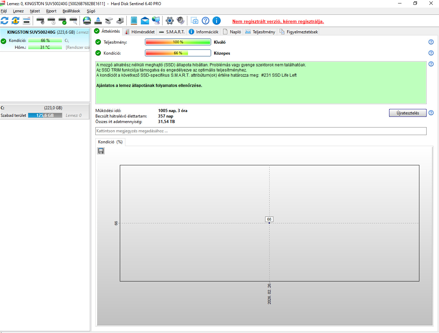This screenshot has height=333, width=439.
Task: Click the refresh icon with warning triangle
Action: (15, 21)
